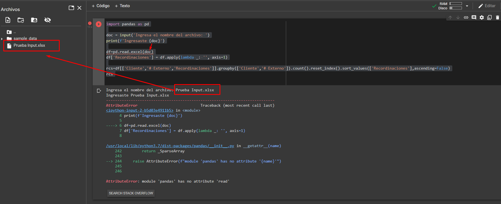Click the code line 'df=pd.read.excel(doc)' in the editor

coord(130,52)
